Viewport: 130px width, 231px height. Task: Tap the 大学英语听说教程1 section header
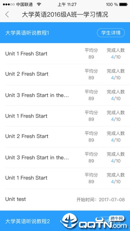[65, 33]
